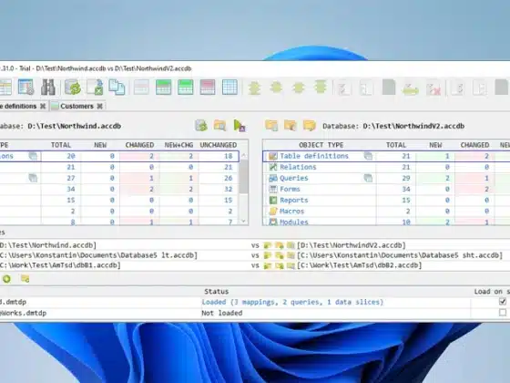Click the green double-bar arrow before the checklist icon
Viewport: 510px width, 383px height.
point(321,87)
